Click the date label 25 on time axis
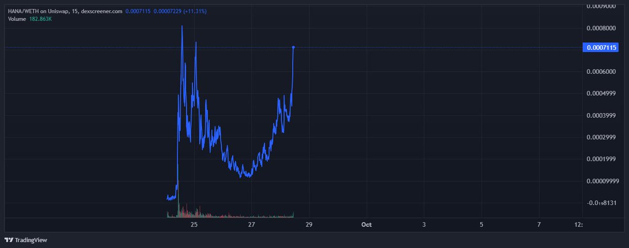The image size is (629, 248). [194, 224]
